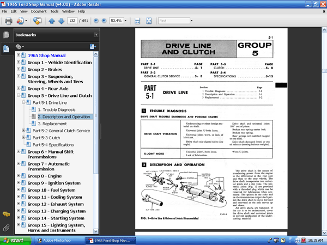Click the Windows Start button
The image size is (327, 245).
click(x=15, y=241)
